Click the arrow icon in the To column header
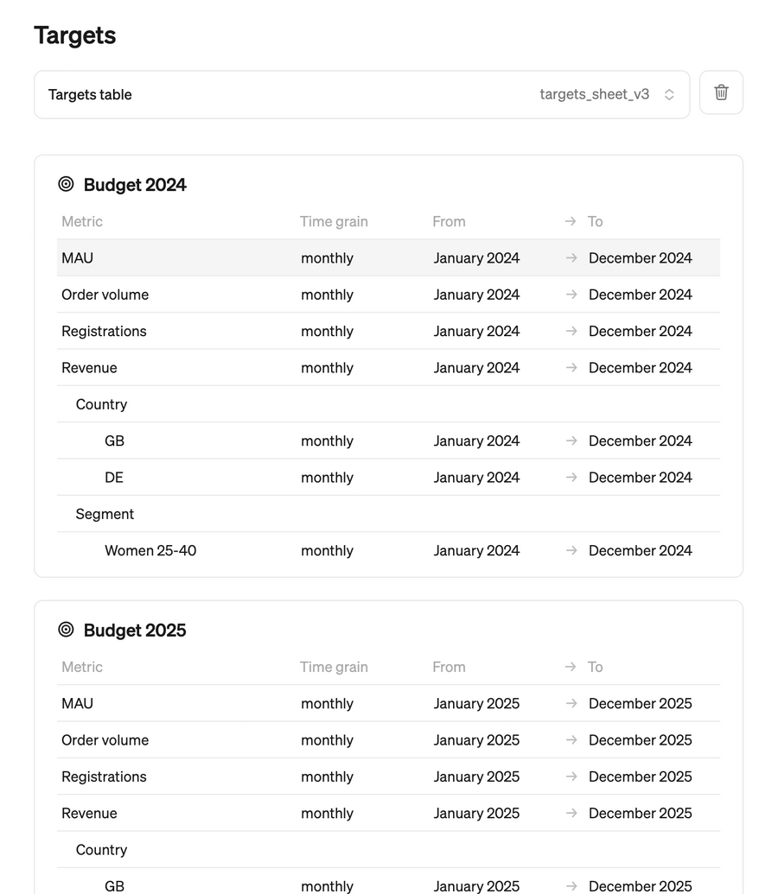The image size is (778, 894). (569, 221)
